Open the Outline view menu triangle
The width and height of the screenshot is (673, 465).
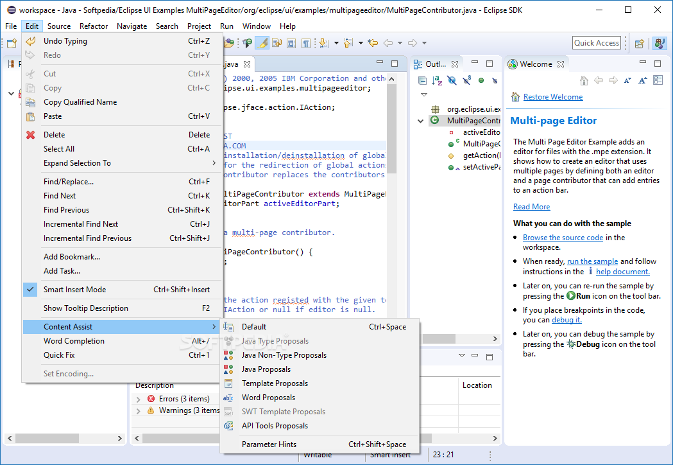coord(424,94)
